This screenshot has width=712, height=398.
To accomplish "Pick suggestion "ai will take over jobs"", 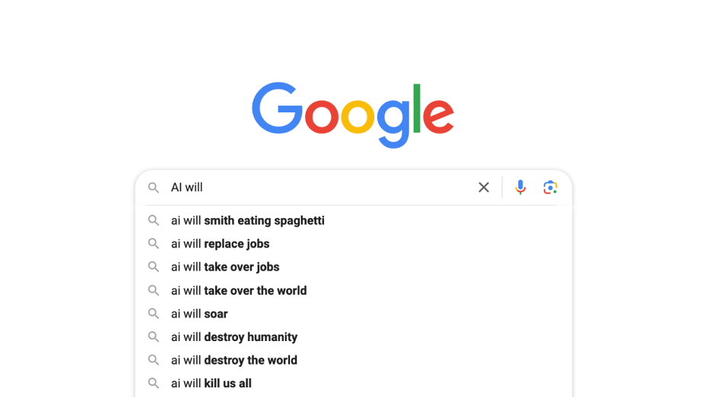I will tap(224, 267).
